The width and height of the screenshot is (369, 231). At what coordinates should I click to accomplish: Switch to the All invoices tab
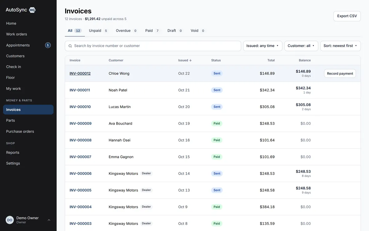[x=75, y=31]
